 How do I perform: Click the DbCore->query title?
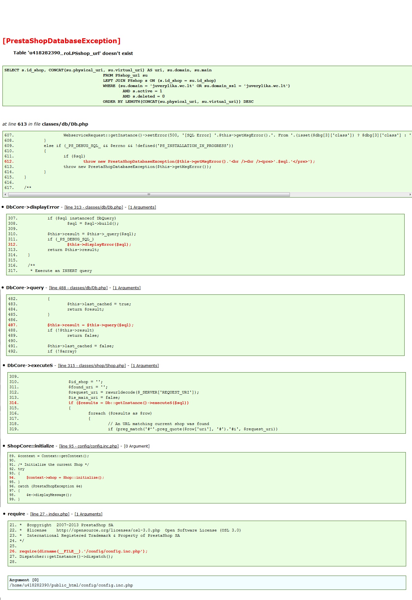click(25, 288)
